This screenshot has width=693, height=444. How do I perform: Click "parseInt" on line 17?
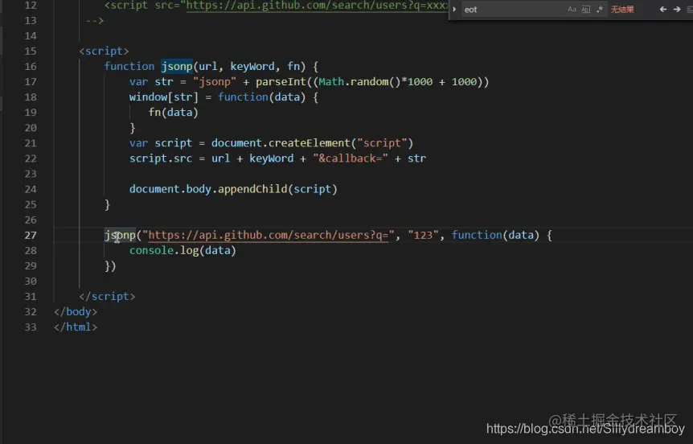[281, 82]
